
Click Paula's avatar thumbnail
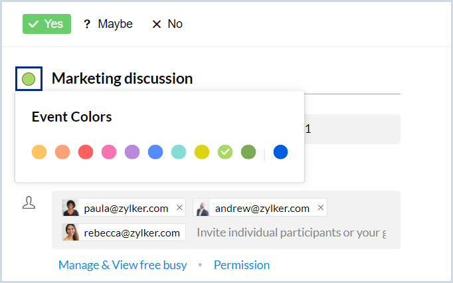(x=71, y=208)
